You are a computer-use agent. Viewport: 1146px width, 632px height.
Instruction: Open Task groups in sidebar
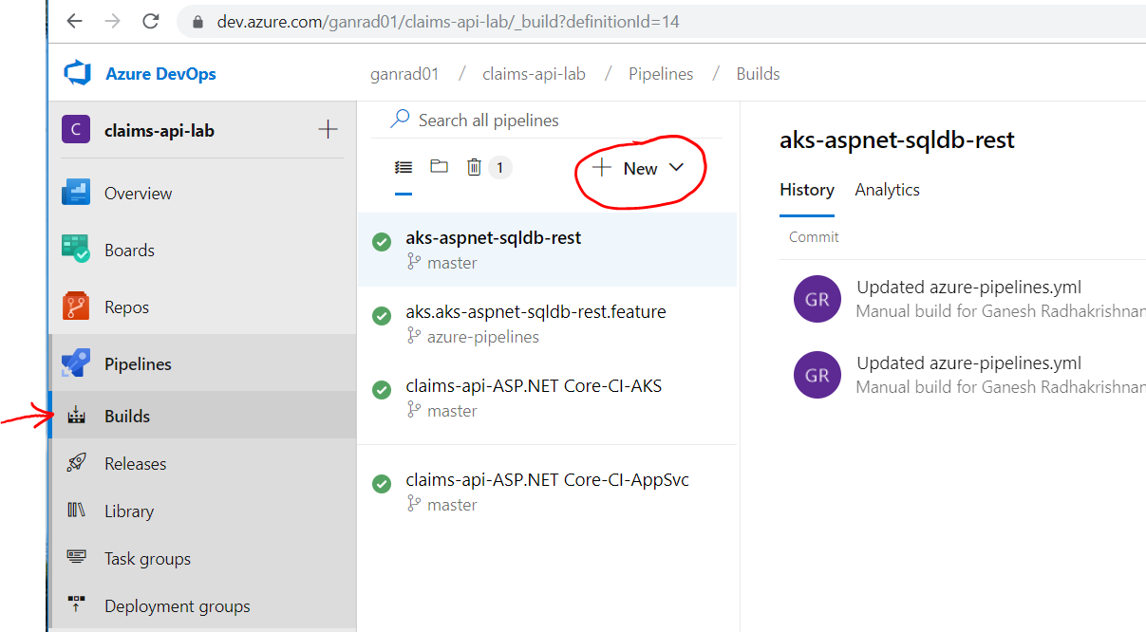point(202,558)
